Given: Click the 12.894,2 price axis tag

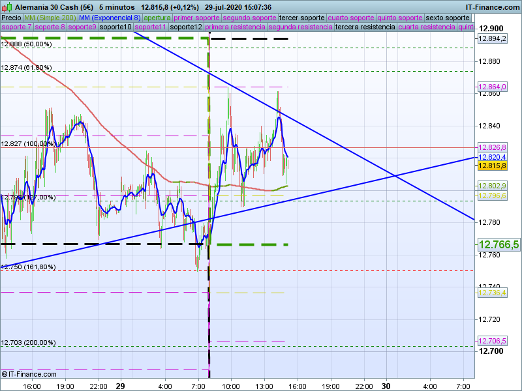Looking at the screenshot, I should [493, 39].
